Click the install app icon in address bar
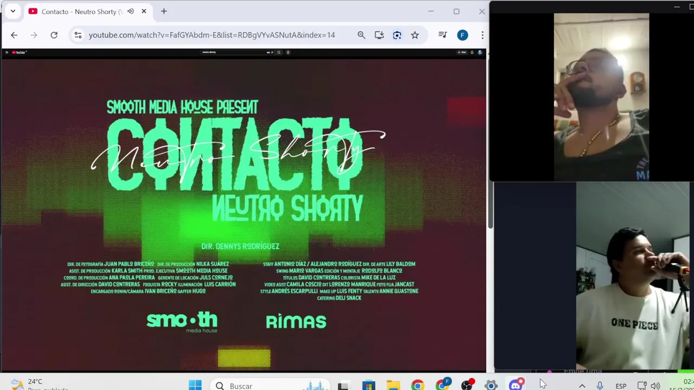 coord(379,35)
